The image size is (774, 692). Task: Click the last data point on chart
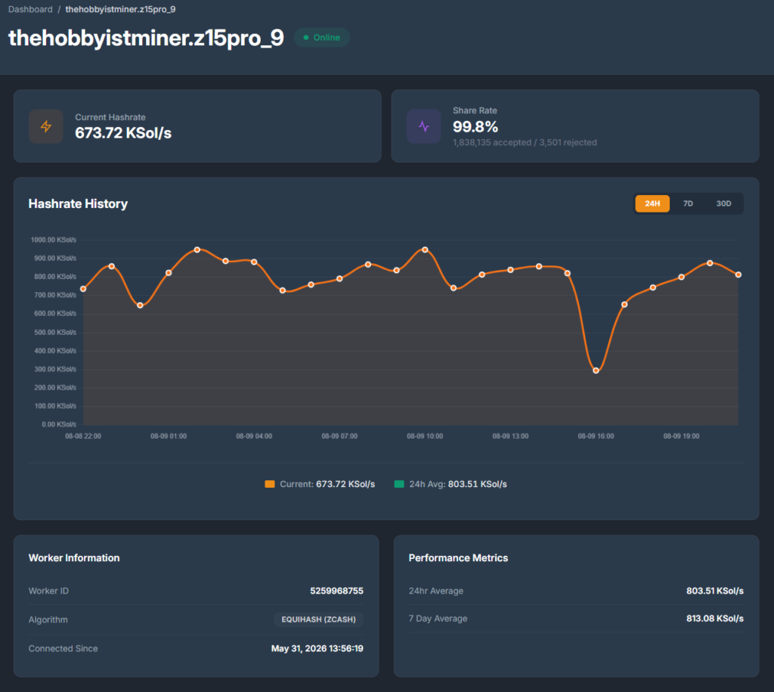pyautogui.click(x=738, y=275)
